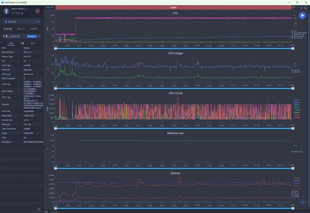Select the SceneTab tab
The width and height of the screenshot is (310, 213).
coord(50,7)
